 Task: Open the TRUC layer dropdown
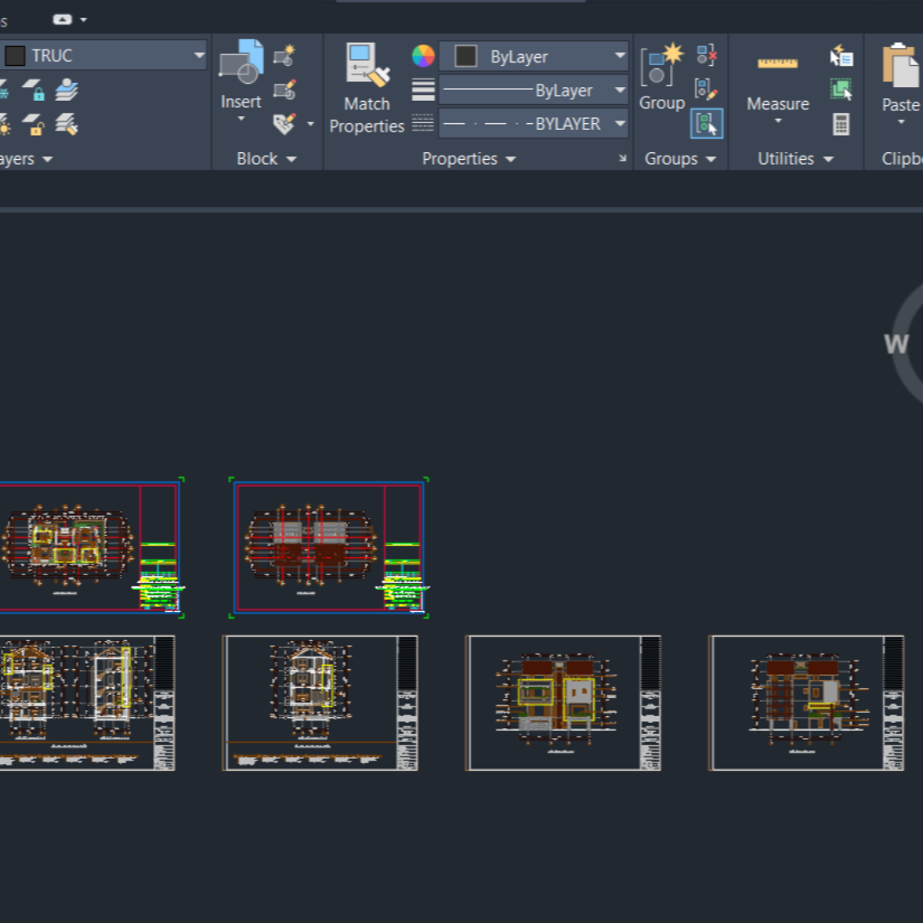click(199, 56)
